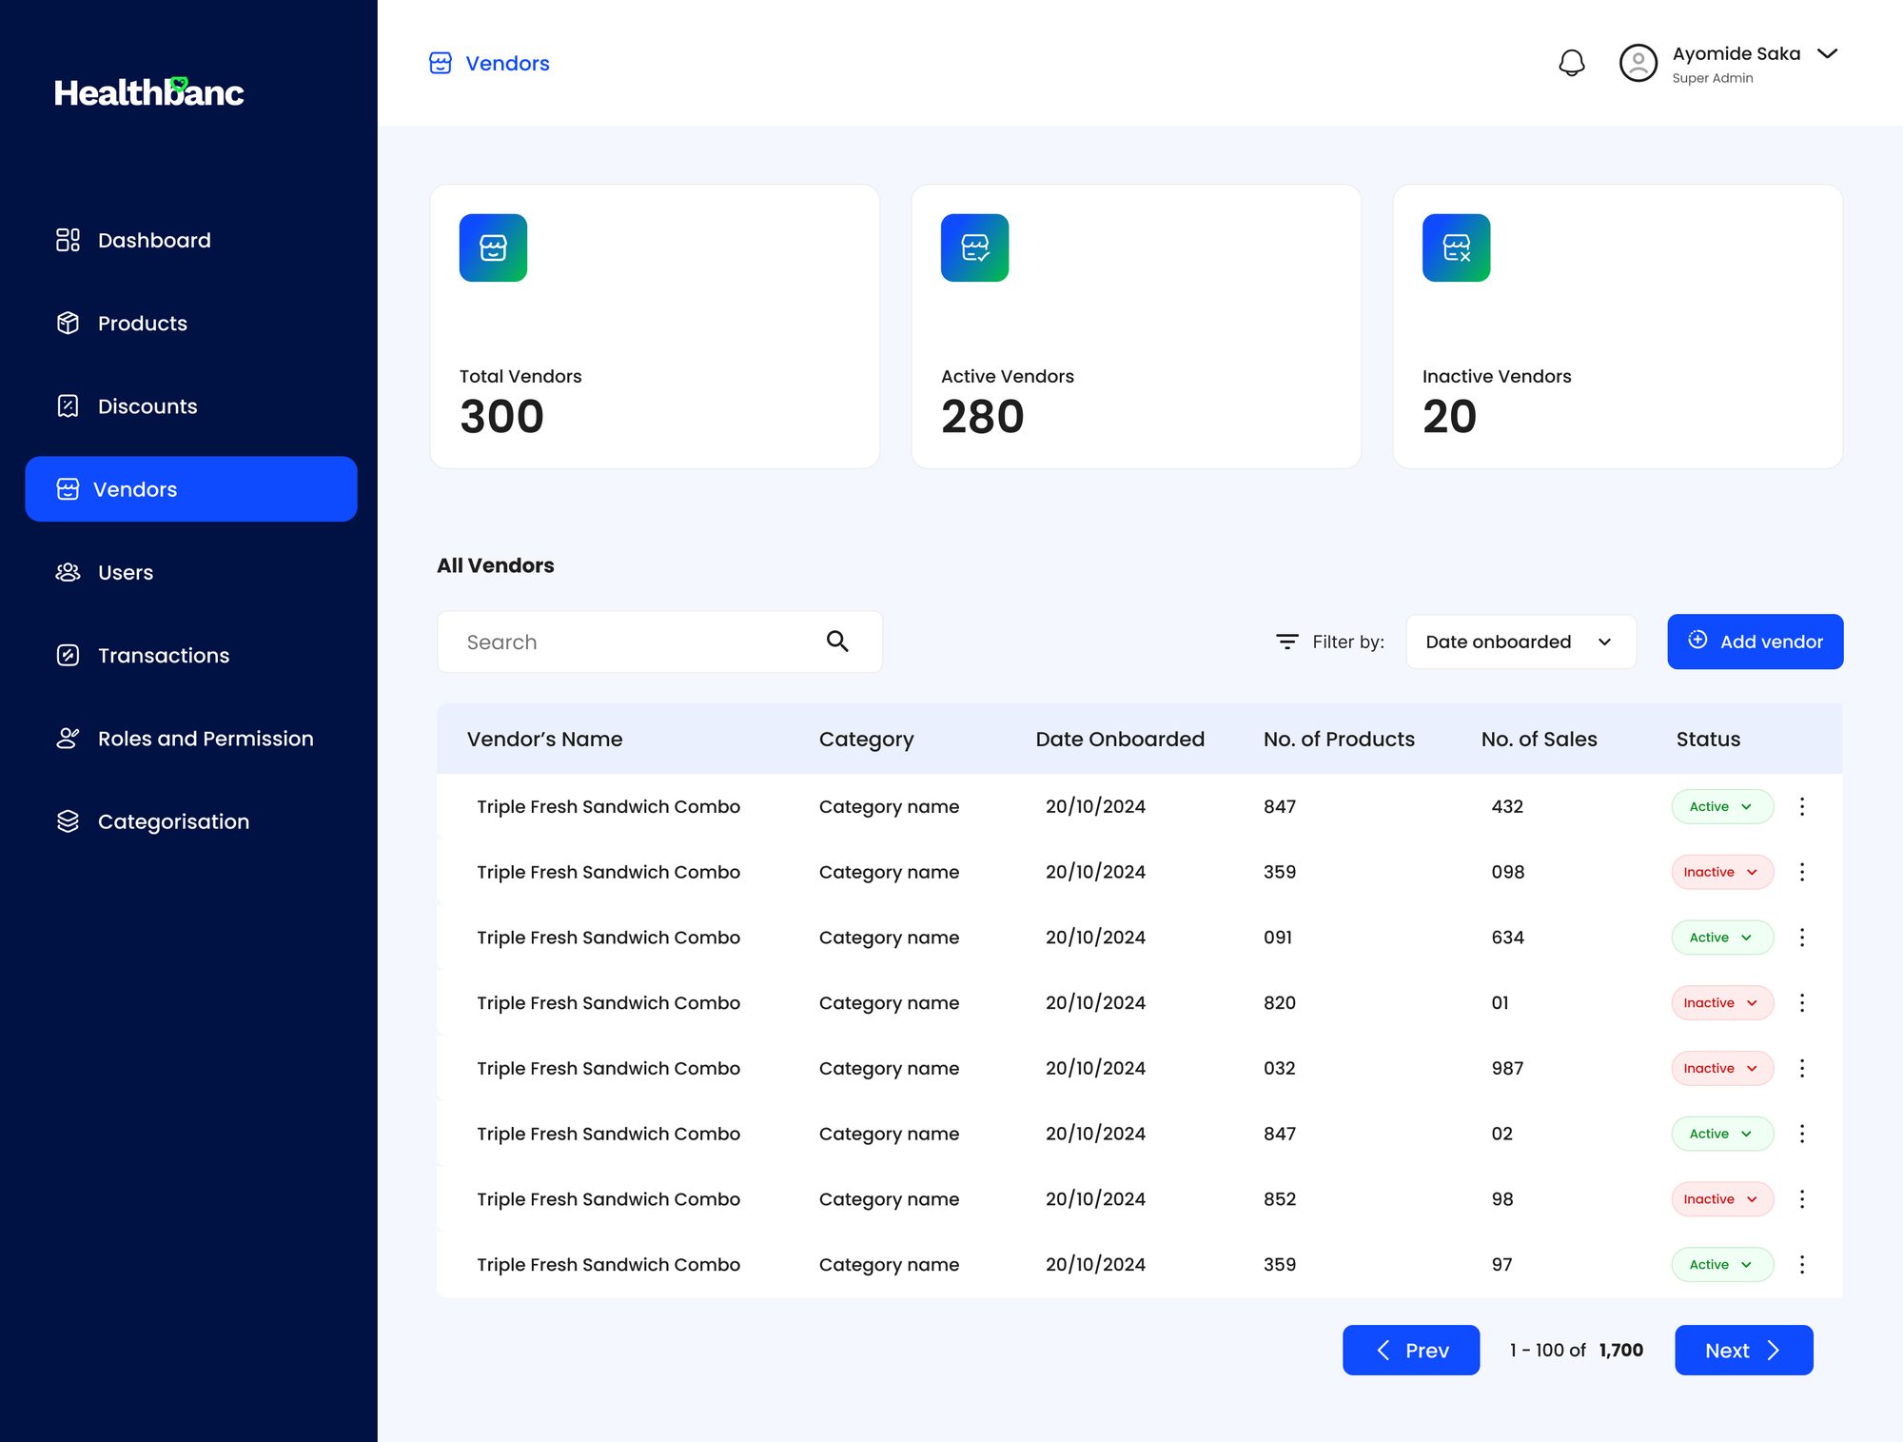1903x1442 pixels.
Task: Open Inactive status dropdown for 01 sales row
Action: [x=1722, y=1002]
